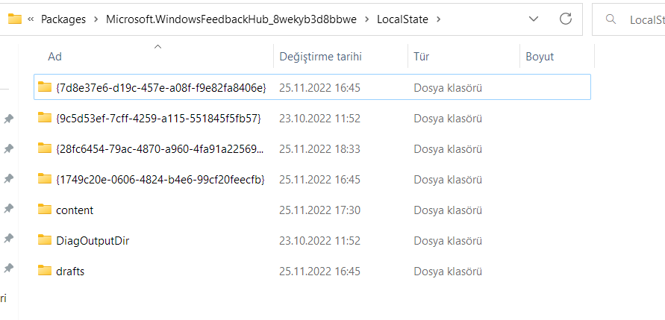
Task: Click the drafts folder icon
Action: tap(45, 271)
